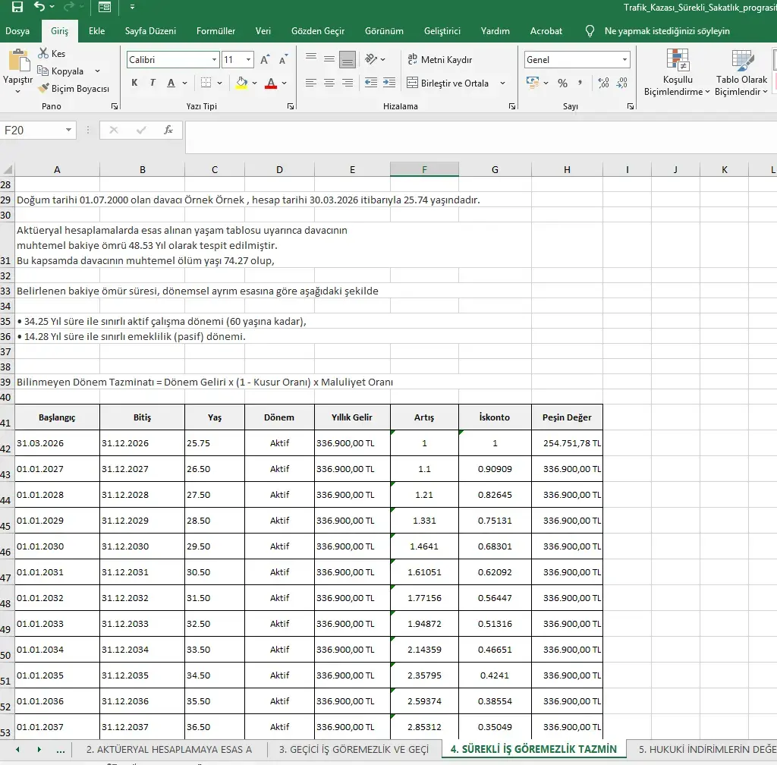Open Yazı Tipi dialog launcher

(291, 106)
